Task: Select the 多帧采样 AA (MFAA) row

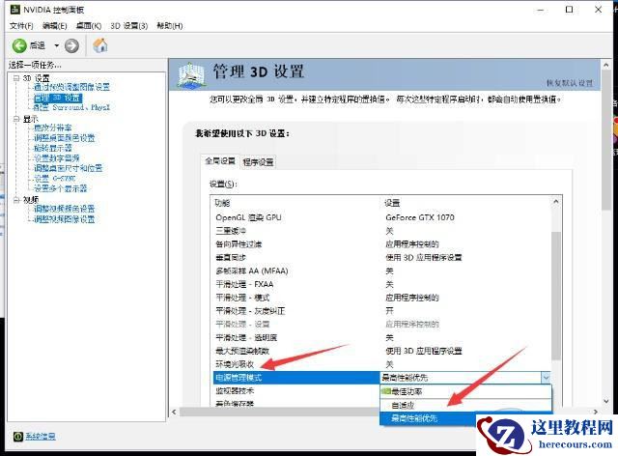Action: [x=382, y=271]
